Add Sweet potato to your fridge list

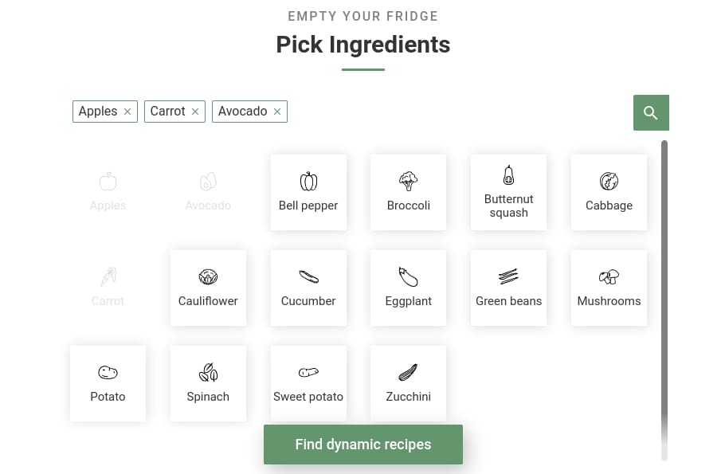[x=308, y=382]
